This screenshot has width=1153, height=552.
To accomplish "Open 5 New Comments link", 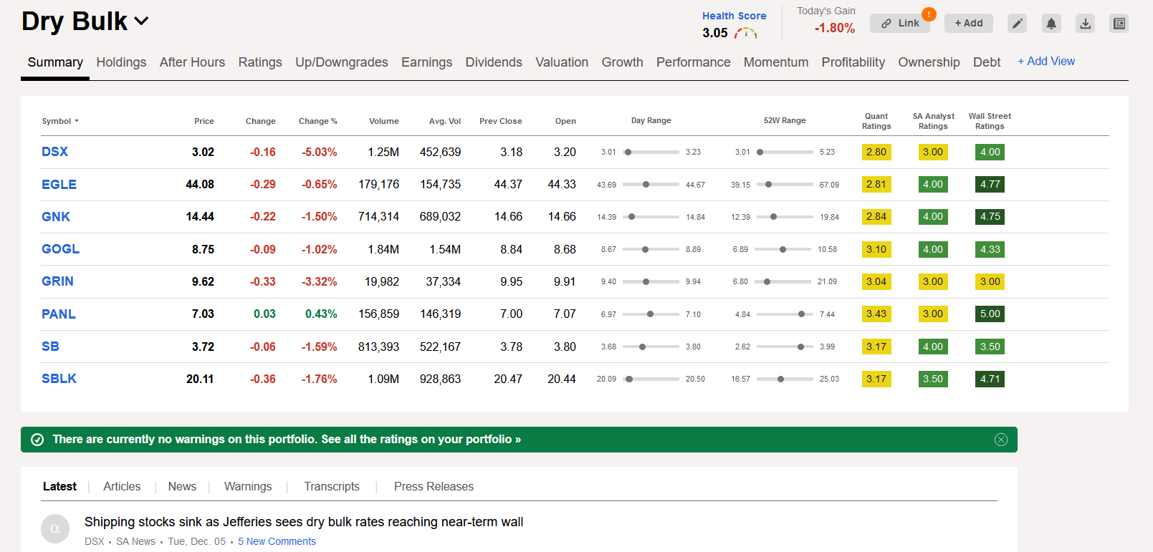I will (x=277, y=542).
